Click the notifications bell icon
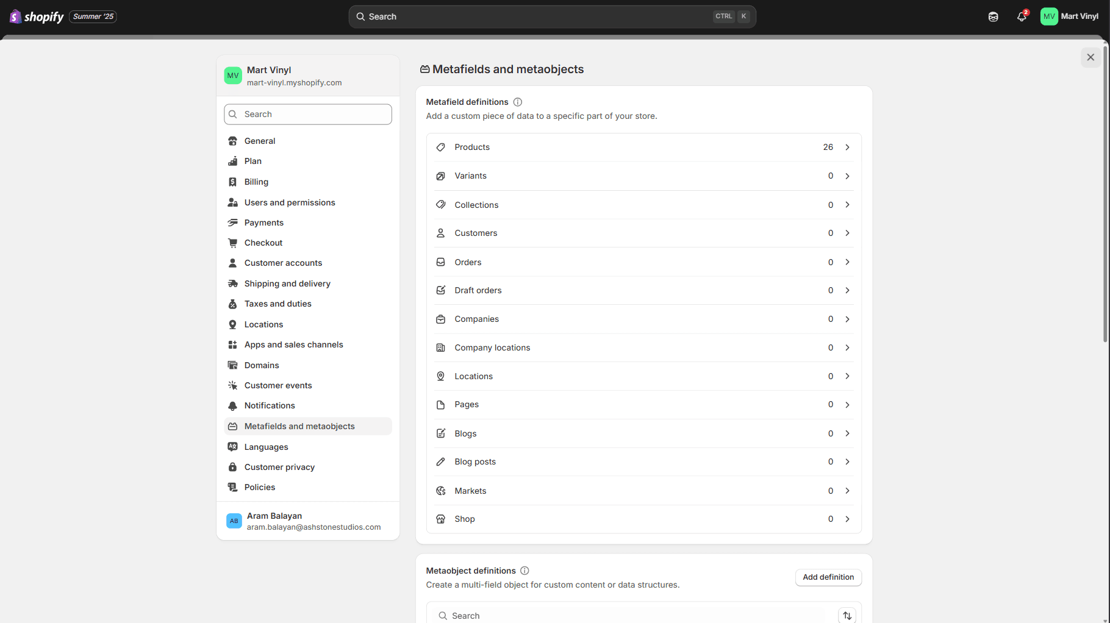The image size is (1110, 623). pyautogui.click(x=1022, y=16)
